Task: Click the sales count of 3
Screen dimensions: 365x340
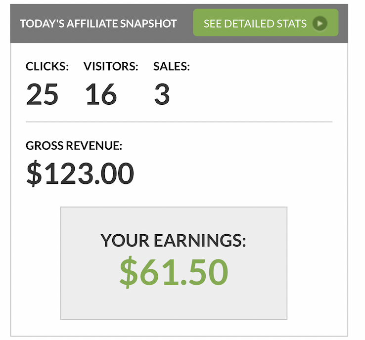Action: click(162, 94)
